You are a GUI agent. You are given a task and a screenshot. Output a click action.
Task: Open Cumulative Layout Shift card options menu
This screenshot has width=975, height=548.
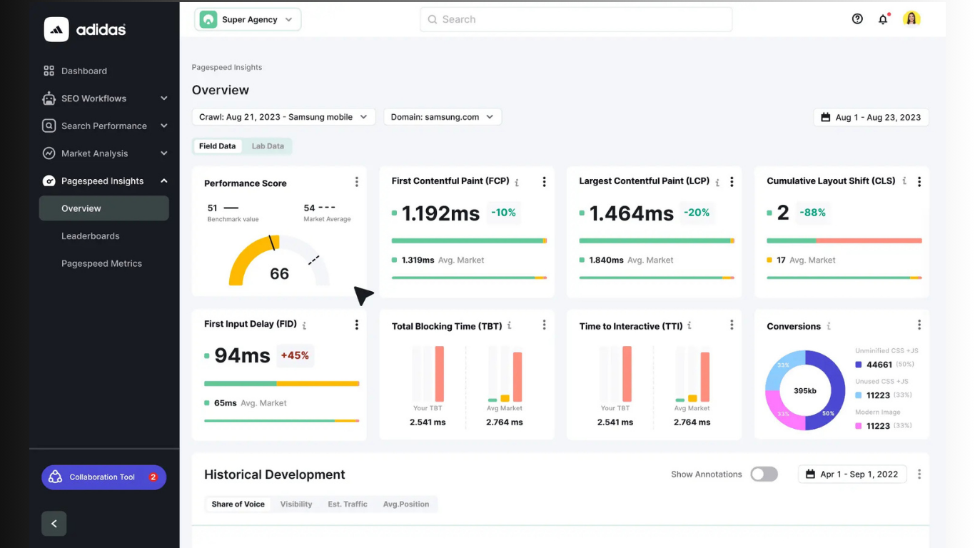click(x=919, y=182)
